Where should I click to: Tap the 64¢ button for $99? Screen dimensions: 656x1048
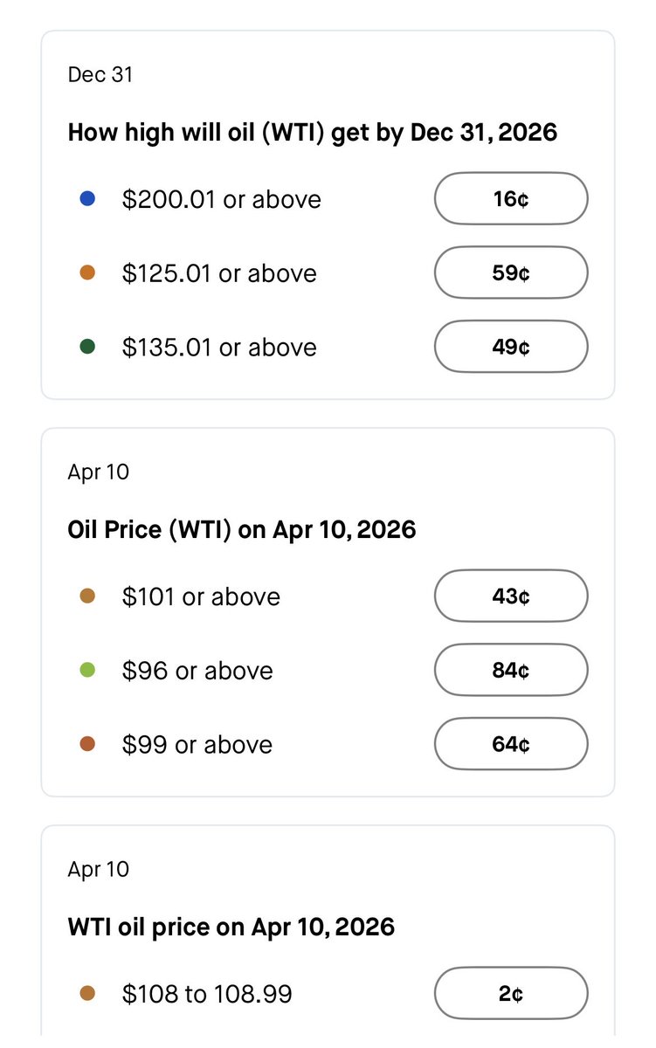[511, 745]
